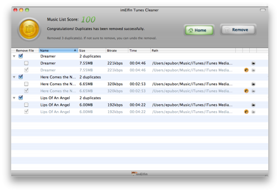Zoom the window with the green button
Image resolution: width=279 pixels, height=192 pixels.
coord(27,10)
